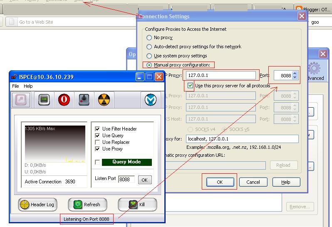The image size is (332, 227).
Task: Click the red Opera icon in ISPCE toolbar
Action: point(64,100)
